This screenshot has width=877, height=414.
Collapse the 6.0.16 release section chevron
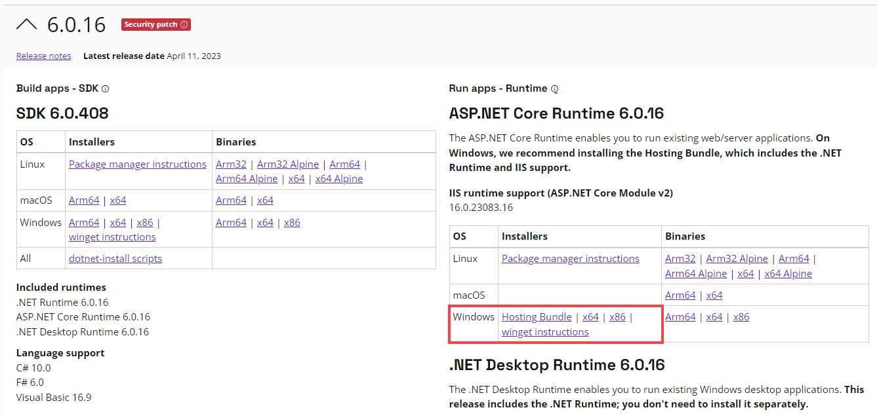click(27, 25)
